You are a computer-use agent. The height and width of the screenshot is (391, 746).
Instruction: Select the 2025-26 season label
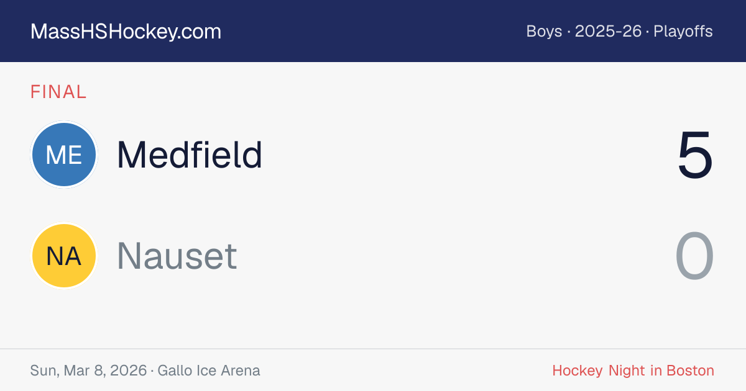pos(608,31)
